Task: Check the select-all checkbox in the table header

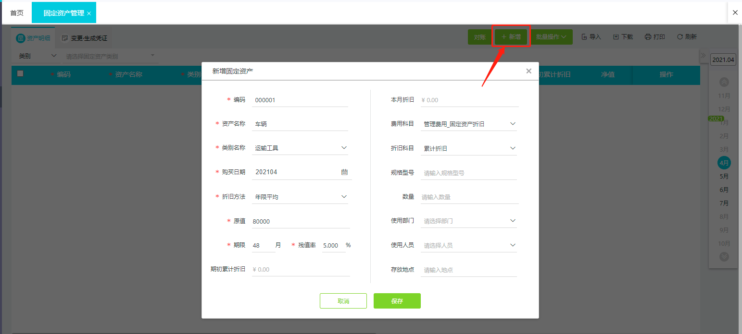Action: 19,74
